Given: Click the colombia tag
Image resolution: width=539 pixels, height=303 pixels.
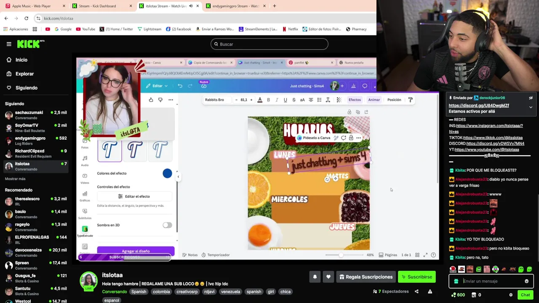Looking at the screenshot, I should (x=161, y=292).
